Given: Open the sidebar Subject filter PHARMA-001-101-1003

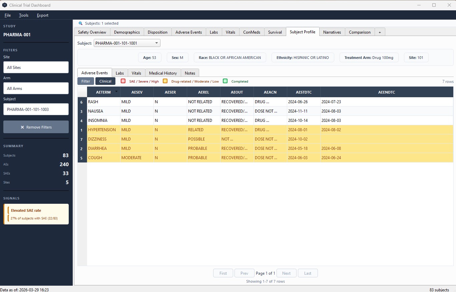Looking at the screenshot, I should point(36,109).
